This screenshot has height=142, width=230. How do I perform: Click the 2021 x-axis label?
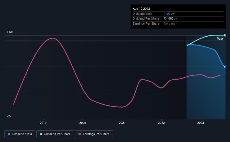(122, 123)
